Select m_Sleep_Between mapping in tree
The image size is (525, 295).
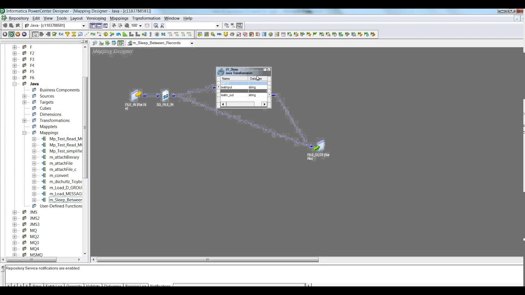pos(66,200)
